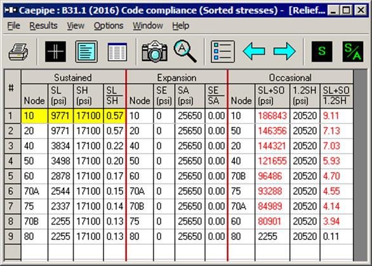
Task: Open the text layout window icon
Action: pos(86,51)
